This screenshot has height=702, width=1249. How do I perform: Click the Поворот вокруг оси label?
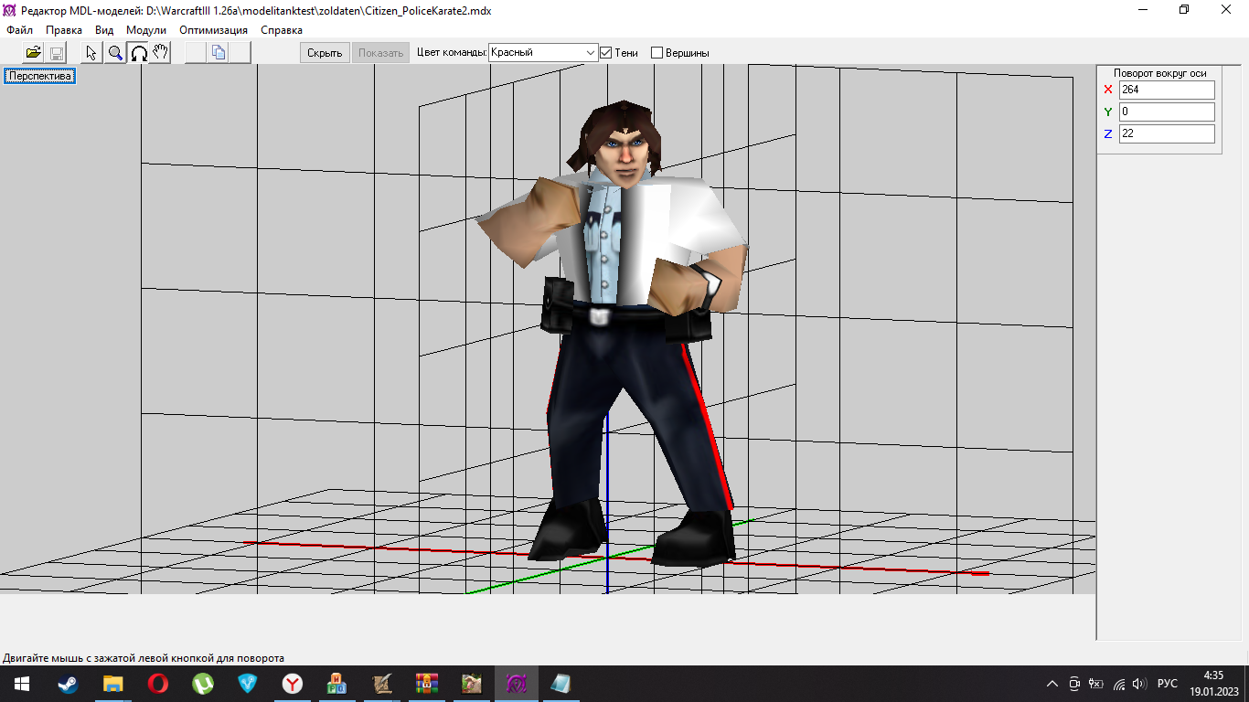pyautogui.click(x=1159, y=73)
